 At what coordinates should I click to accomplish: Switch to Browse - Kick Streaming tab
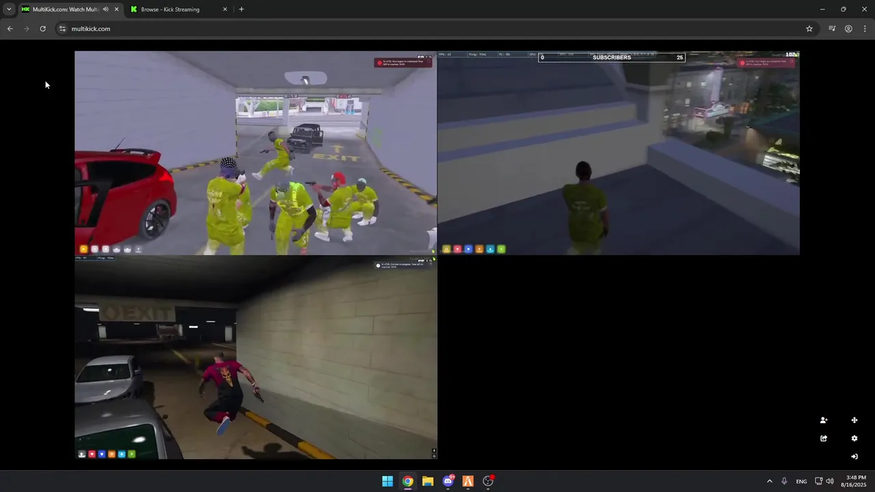click(178, 10)
